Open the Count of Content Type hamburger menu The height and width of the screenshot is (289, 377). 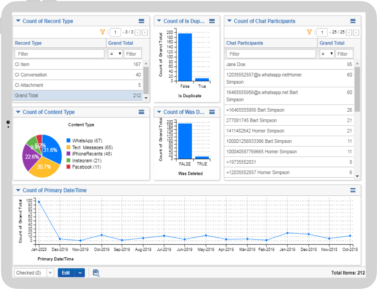tap(142, 112)
